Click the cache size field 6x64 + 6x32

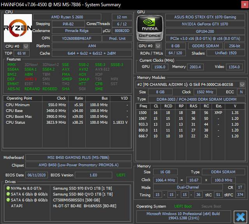[92, 53]
